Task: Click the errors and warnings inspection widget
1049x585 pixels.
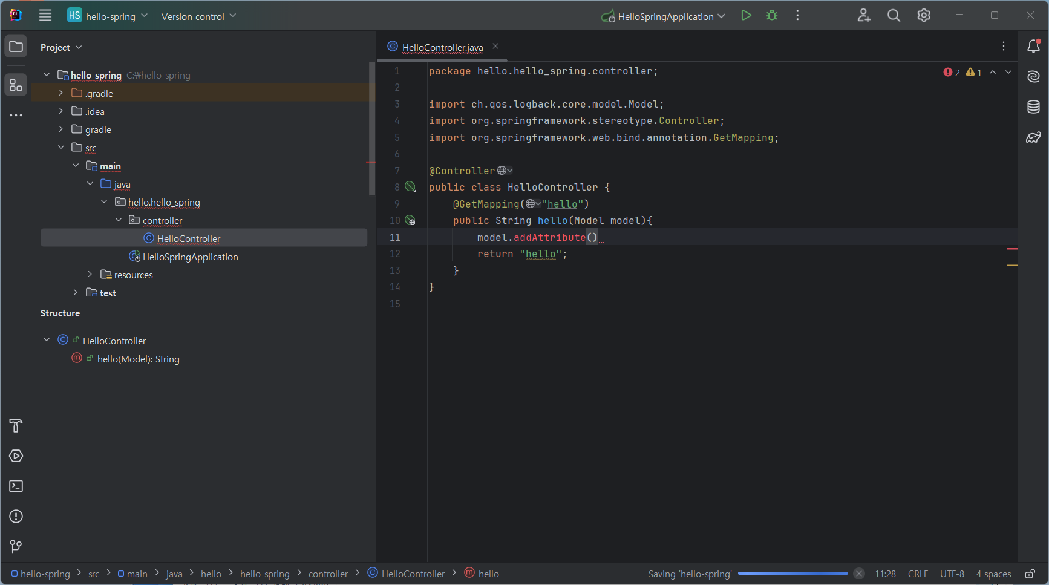Action: 962,72
